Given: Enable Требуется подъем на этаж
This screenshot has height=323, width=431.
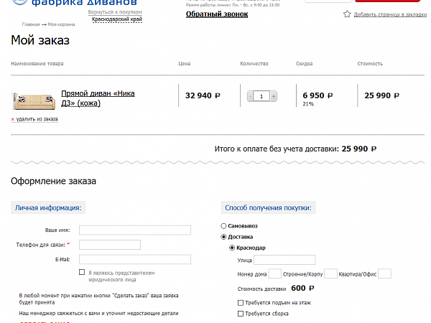Looking at the screenshot, I should 241,303.
